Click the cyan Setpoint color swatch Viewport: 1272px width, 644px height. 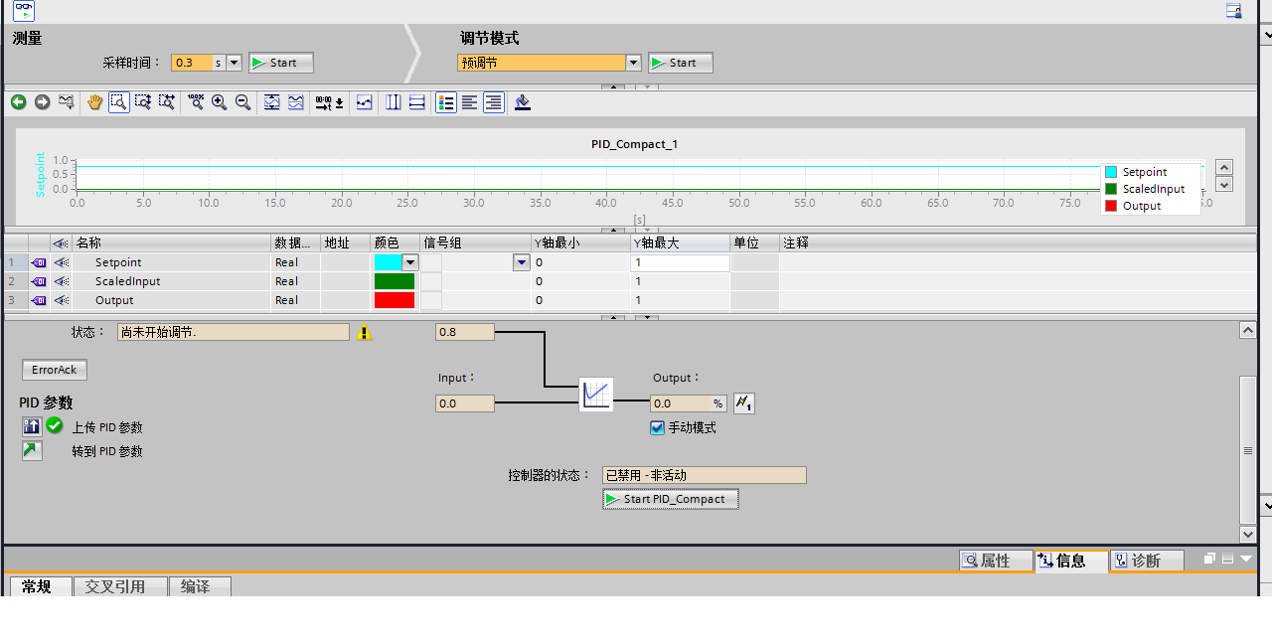pos(388,262)
